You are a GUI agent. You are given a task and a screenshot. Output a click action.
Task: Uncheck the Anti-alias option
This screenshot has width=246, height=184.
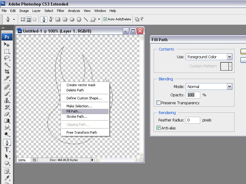159,128
